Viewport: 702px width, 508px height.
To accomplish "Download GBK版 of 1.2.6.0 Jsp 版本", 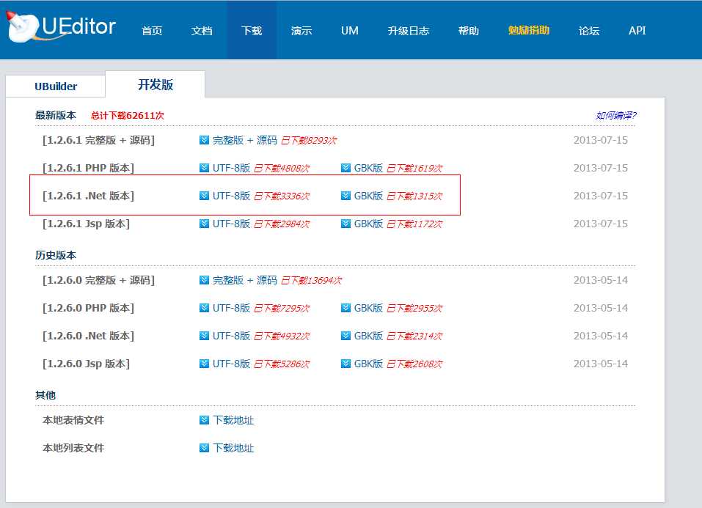I will (368, 364).
